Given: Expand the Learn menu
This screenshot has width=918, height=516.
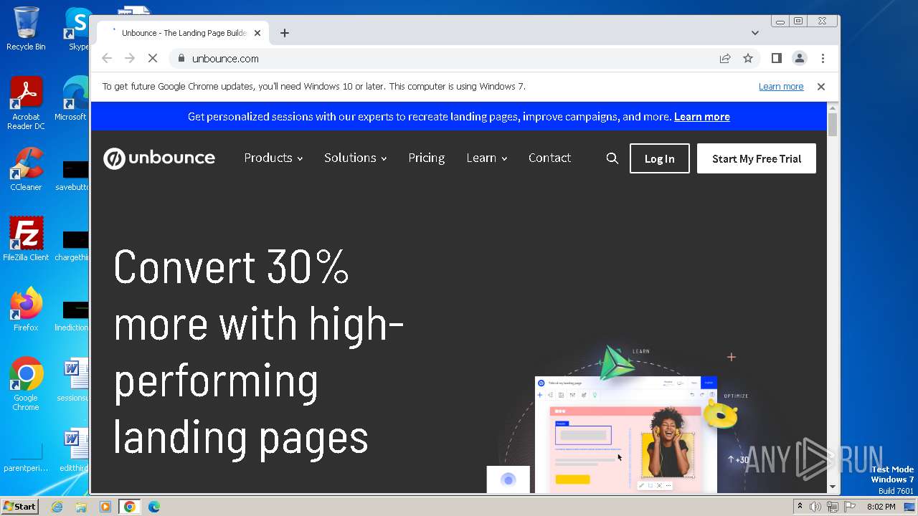Looking at the screenshot, I should [x=487, y=158].
